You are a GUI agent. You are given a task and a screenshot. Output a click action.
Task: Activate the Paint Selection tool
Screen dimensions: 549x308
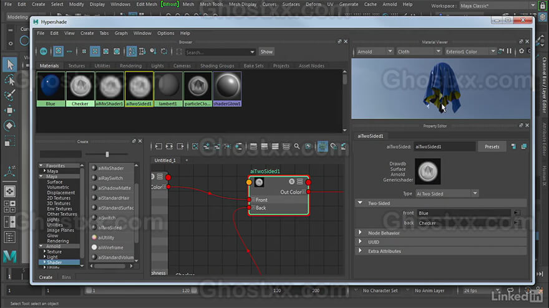coord(10,95)
